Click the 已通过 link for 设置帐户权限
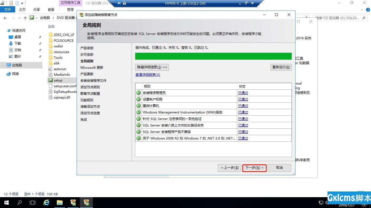Viewport: 371px width, 208px height. [x=243, y=99]
